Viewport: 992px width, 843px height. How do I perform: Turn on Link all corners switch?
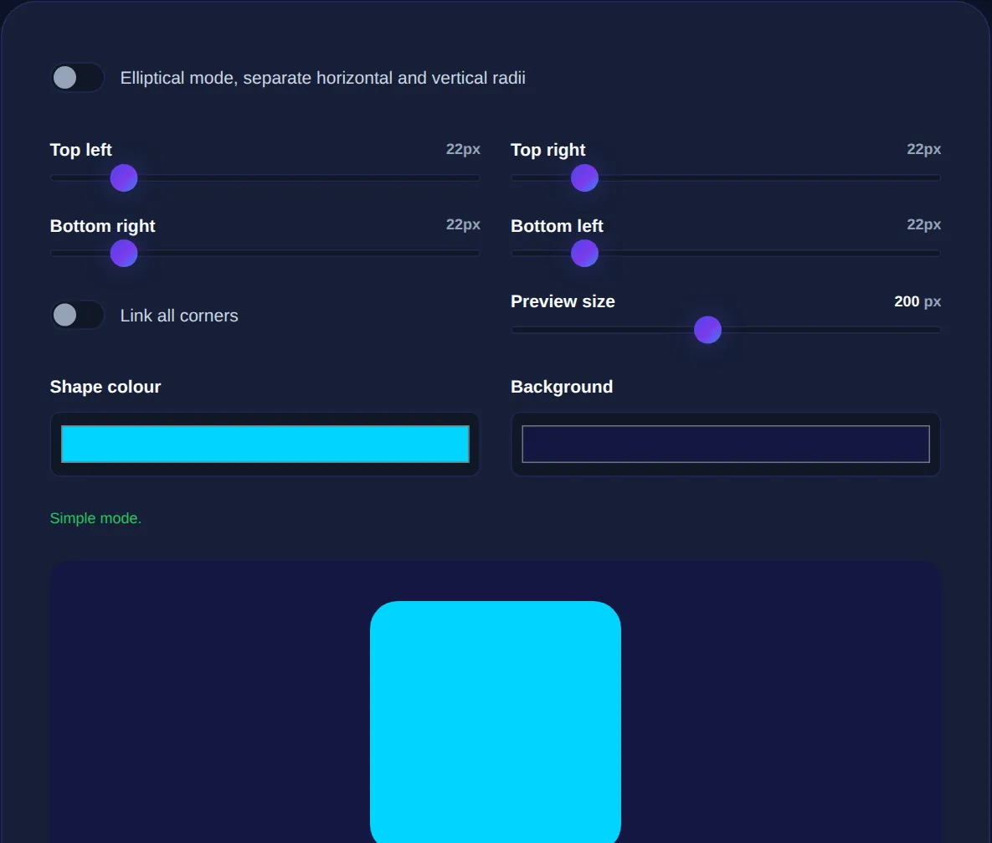click(x=77, y=315)
